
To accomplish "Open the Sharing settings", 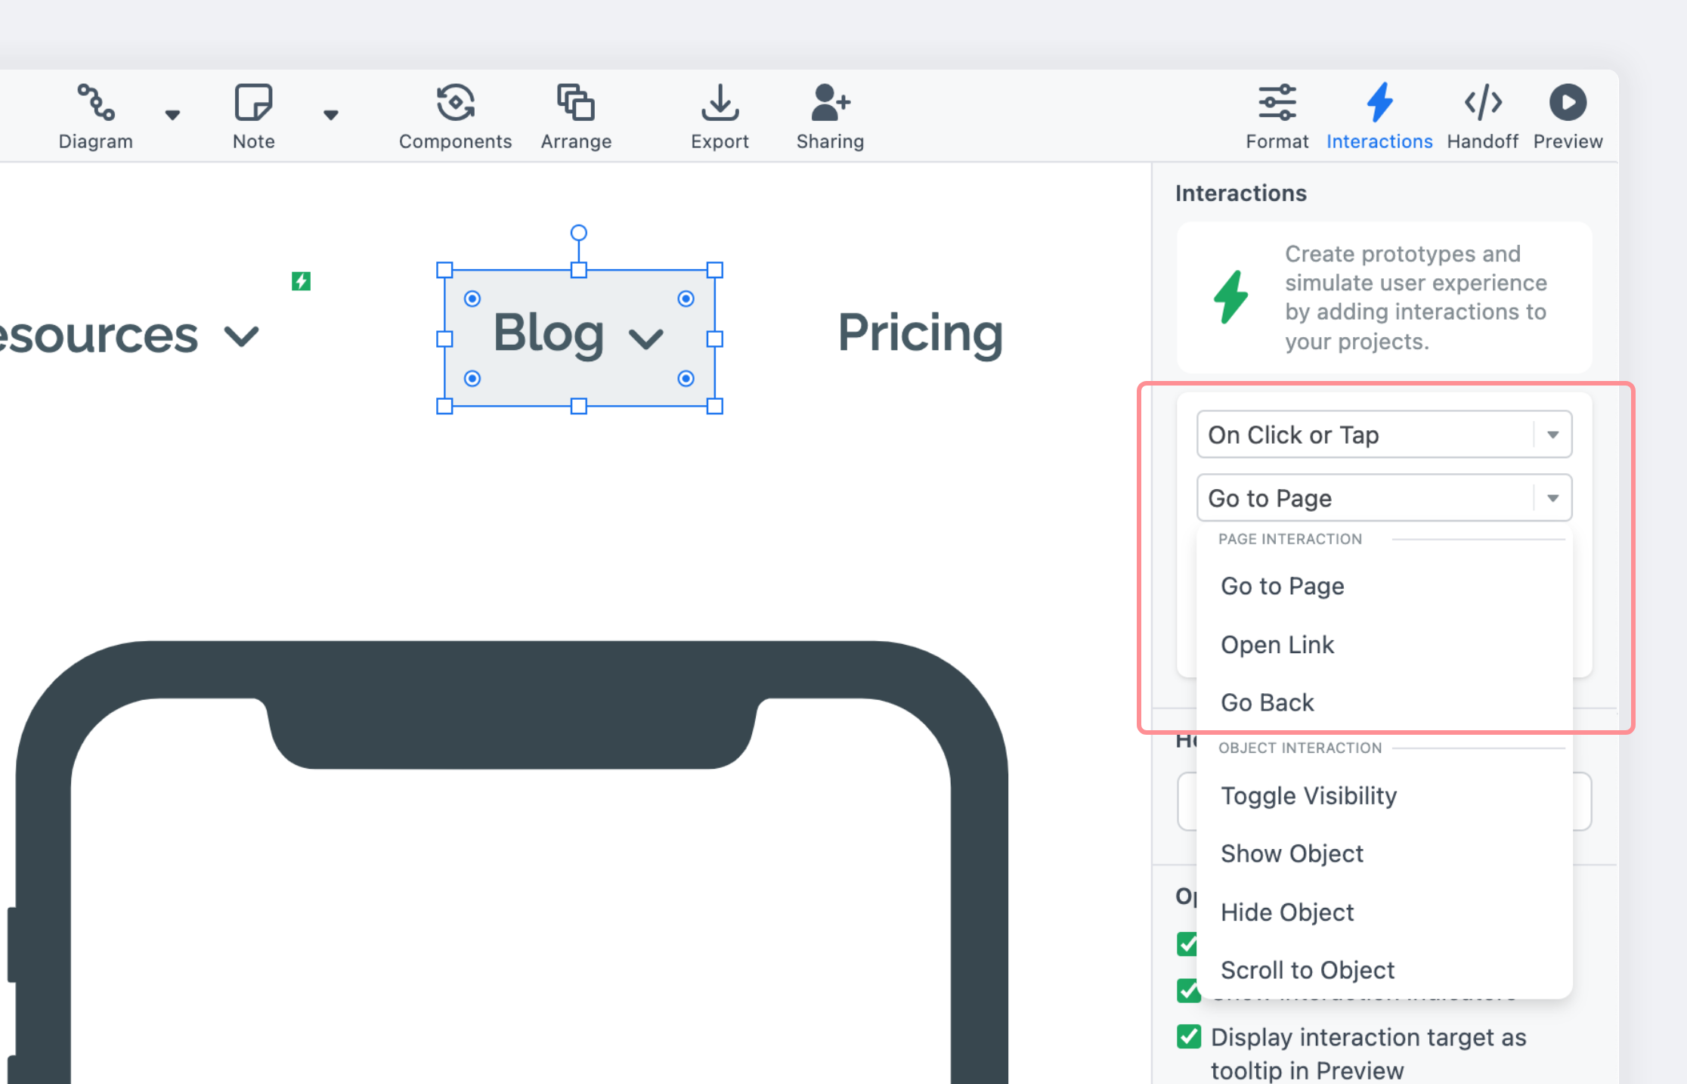I will [829, 115].
